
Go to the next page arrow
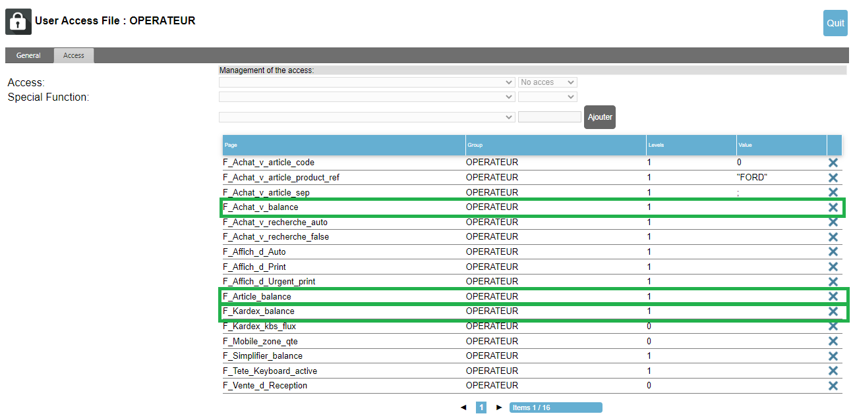499,407
